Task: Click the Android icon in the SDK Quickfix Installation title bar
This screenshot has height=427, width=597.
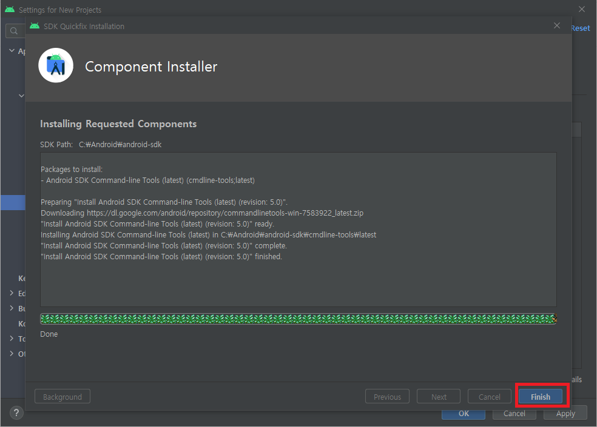Action: tap(35, 26)
